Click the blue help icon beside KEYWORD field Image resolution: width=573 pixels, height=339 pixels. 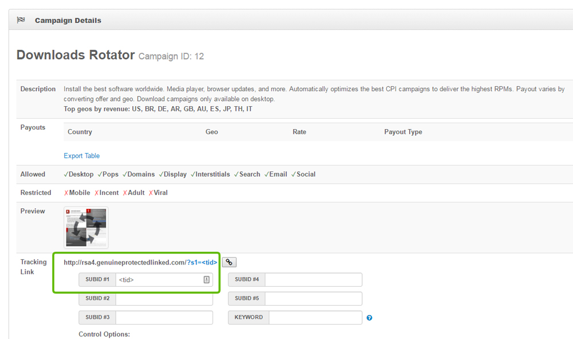(370, 318)
